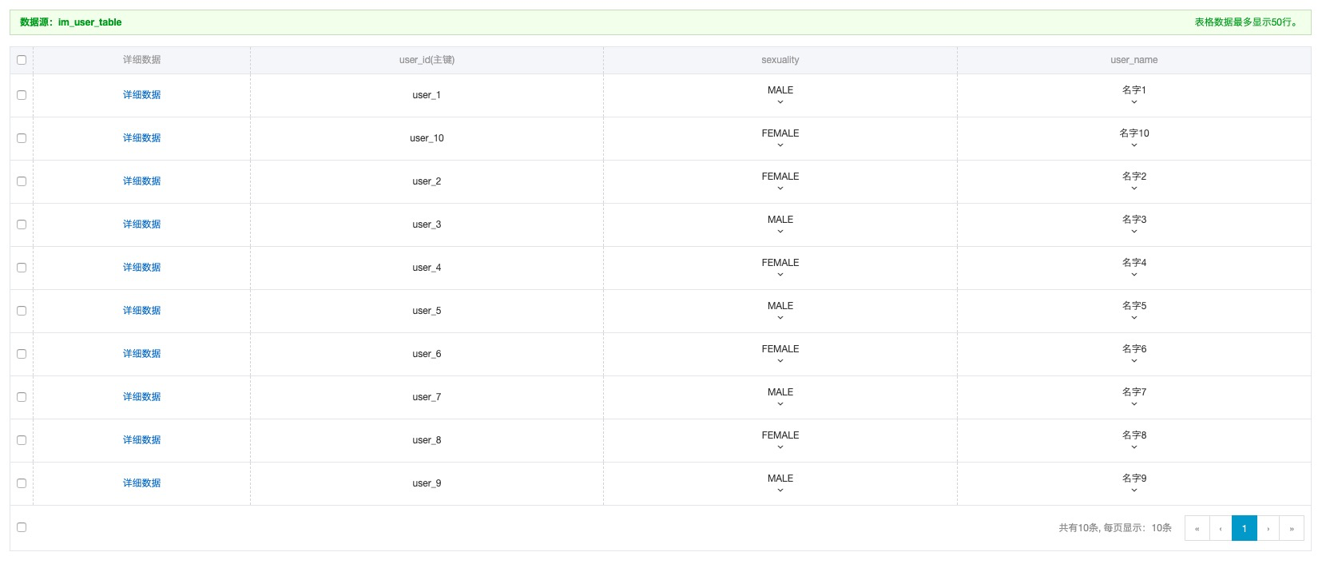Go to the next page arrow
1322x564 pixels.
click(x=1268, y=528)
